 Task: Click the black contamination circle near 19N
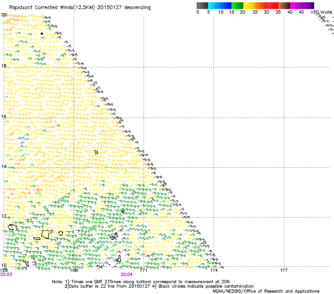[x=42, y=33]
